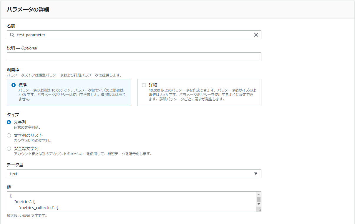This screenshot has width=355, height=224.
Task: Click the カンマ区切りの文字列 description text
Action: pos(32,141)
